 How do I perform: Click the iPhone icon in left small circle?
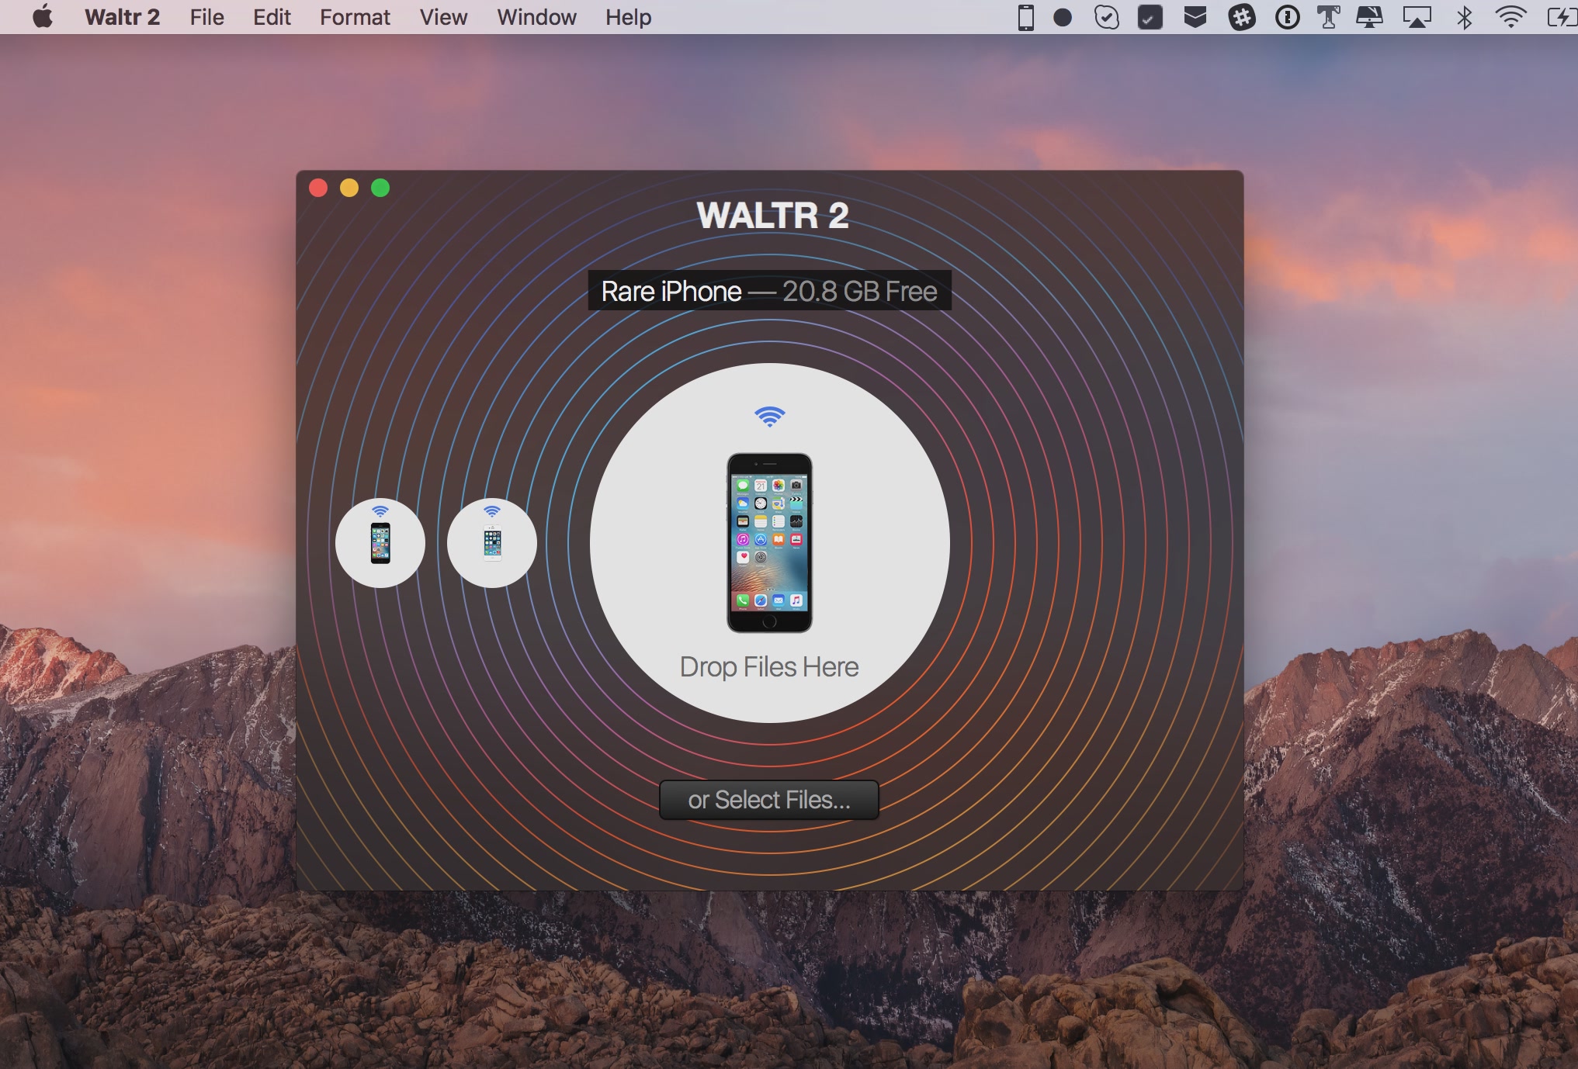point(381,543)
